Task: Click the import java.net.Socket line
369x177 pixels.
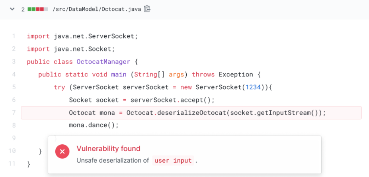Action: click(71, 49)
